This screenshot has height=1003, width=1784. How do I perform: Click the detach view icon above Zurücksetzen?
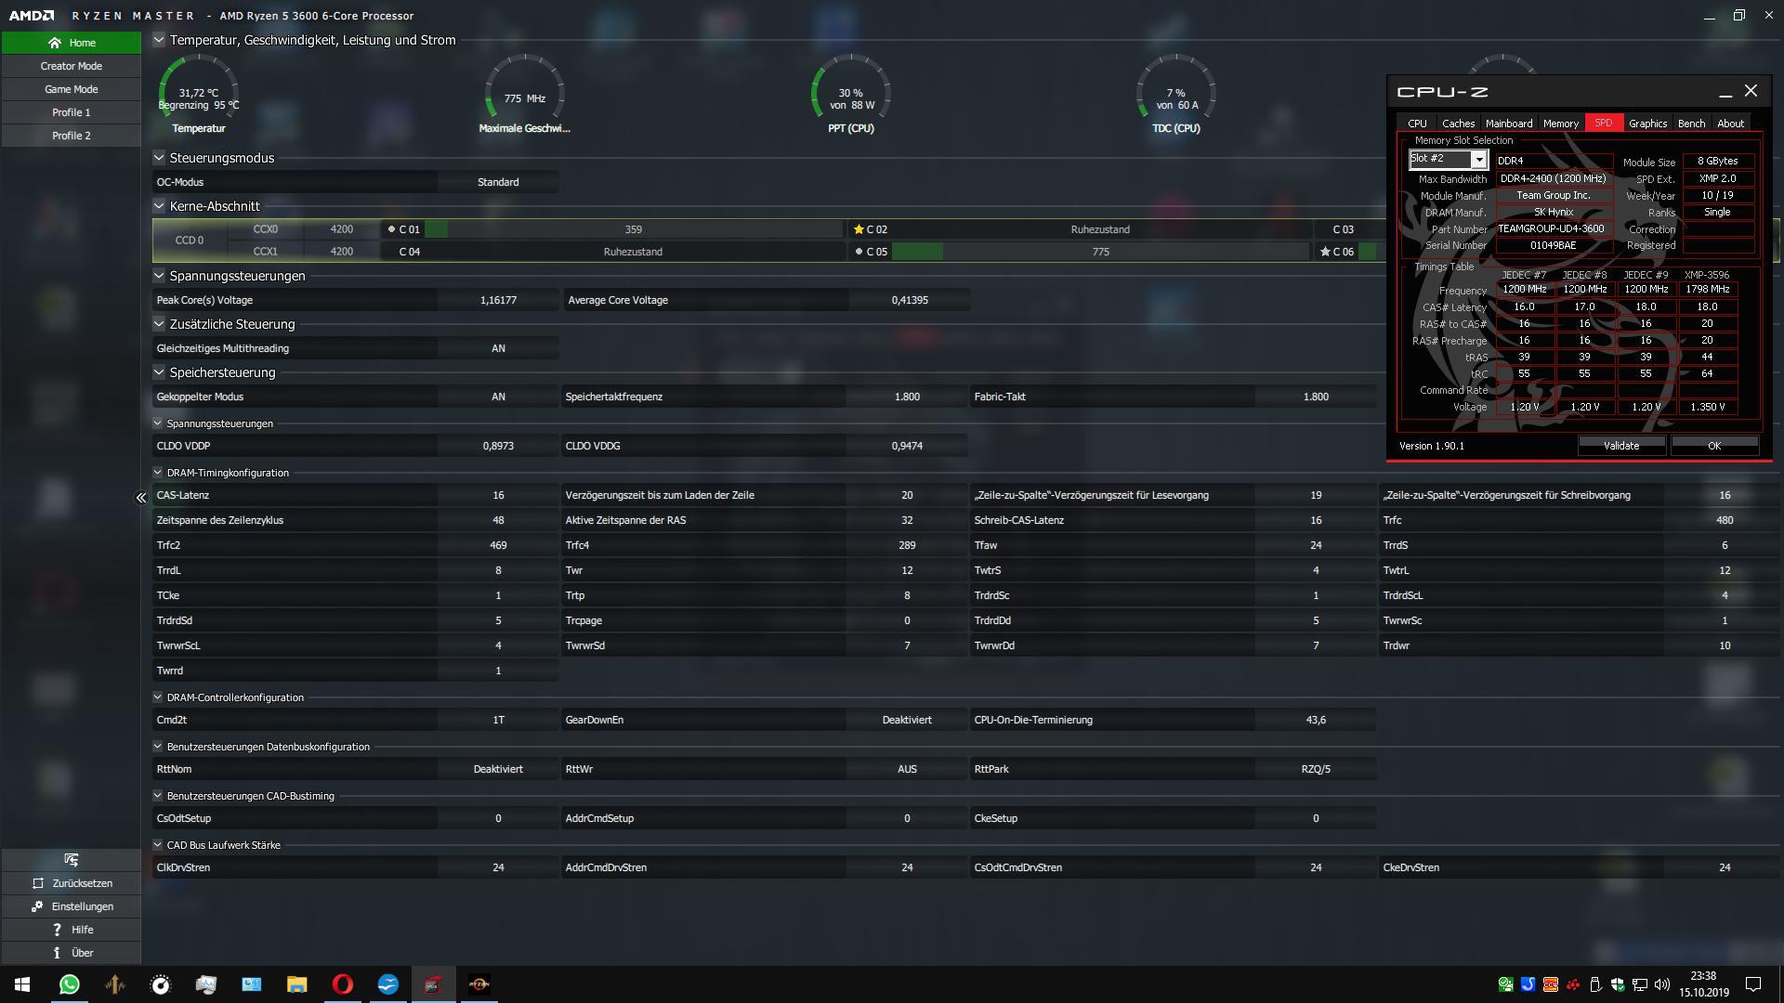point(72,860)
